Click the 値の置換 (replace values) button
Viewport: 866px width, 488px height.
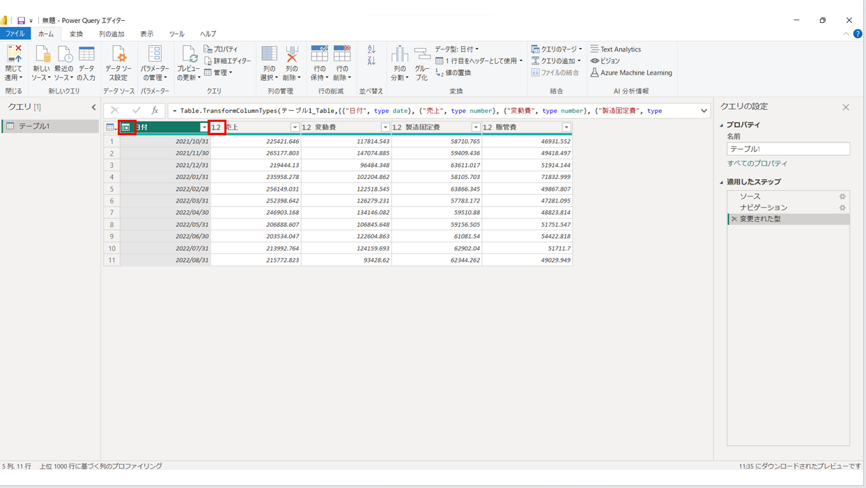[x=454, y=73]
